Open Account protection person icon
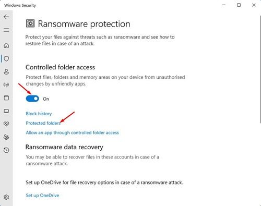 point(6,72)
